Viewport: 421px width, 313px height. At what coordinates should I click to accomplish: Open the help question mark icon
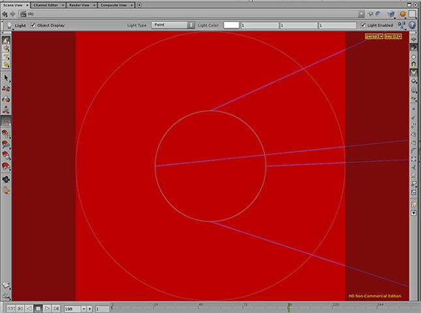(412, 25)
